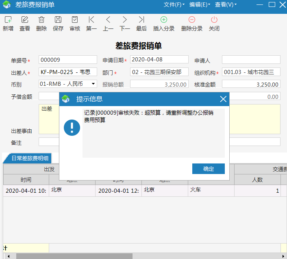Click the departure time cell 2020-04-01 10:
Viewport: 287px width, 259px height.
click(26, 191)
